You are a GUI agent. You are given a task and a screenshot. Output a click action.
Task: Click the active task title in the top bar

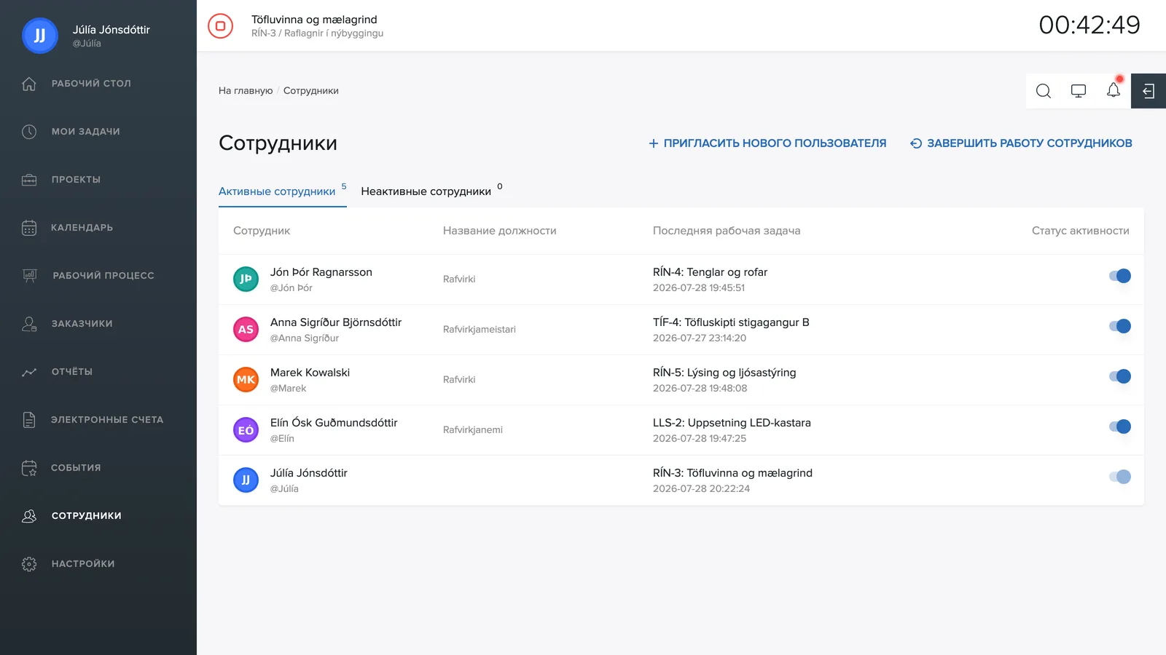314,20
